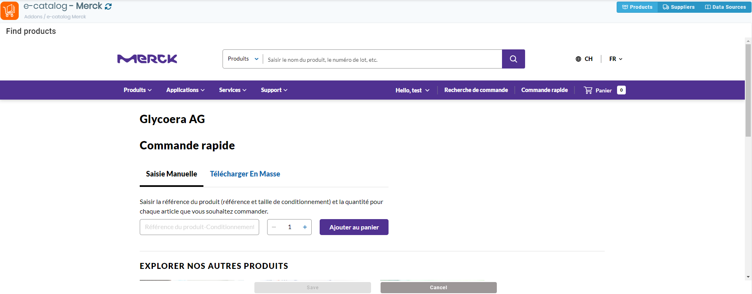Click the magnifier search button
Viewport: 752px width, 294px height.
pyautogui.click(x=513, y=59)
